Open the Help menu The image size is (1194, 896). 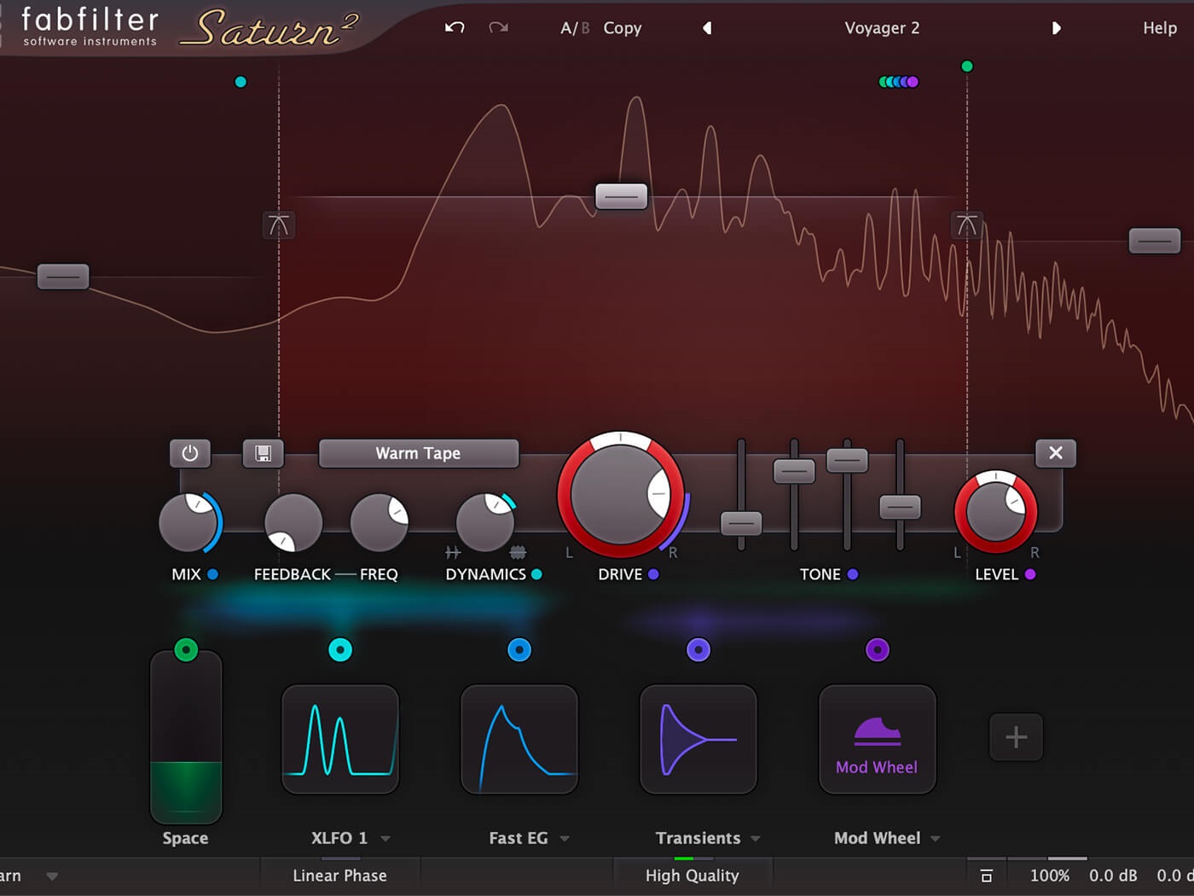pyautogui.click(x=1158, y=27)
